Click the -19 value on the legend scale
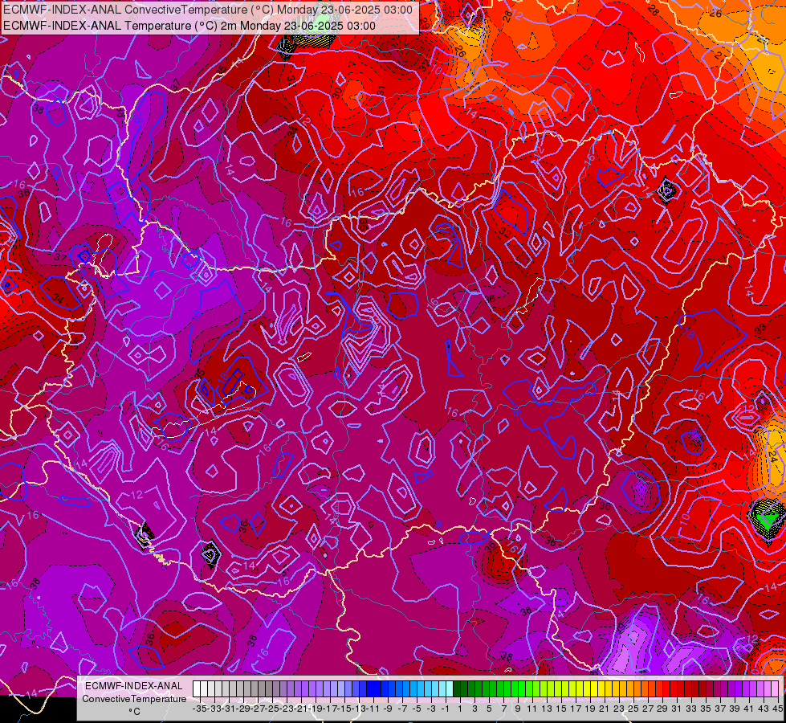The width and height of the screenshot is (786, 723). pyautogui.click(x=316, y=709)
